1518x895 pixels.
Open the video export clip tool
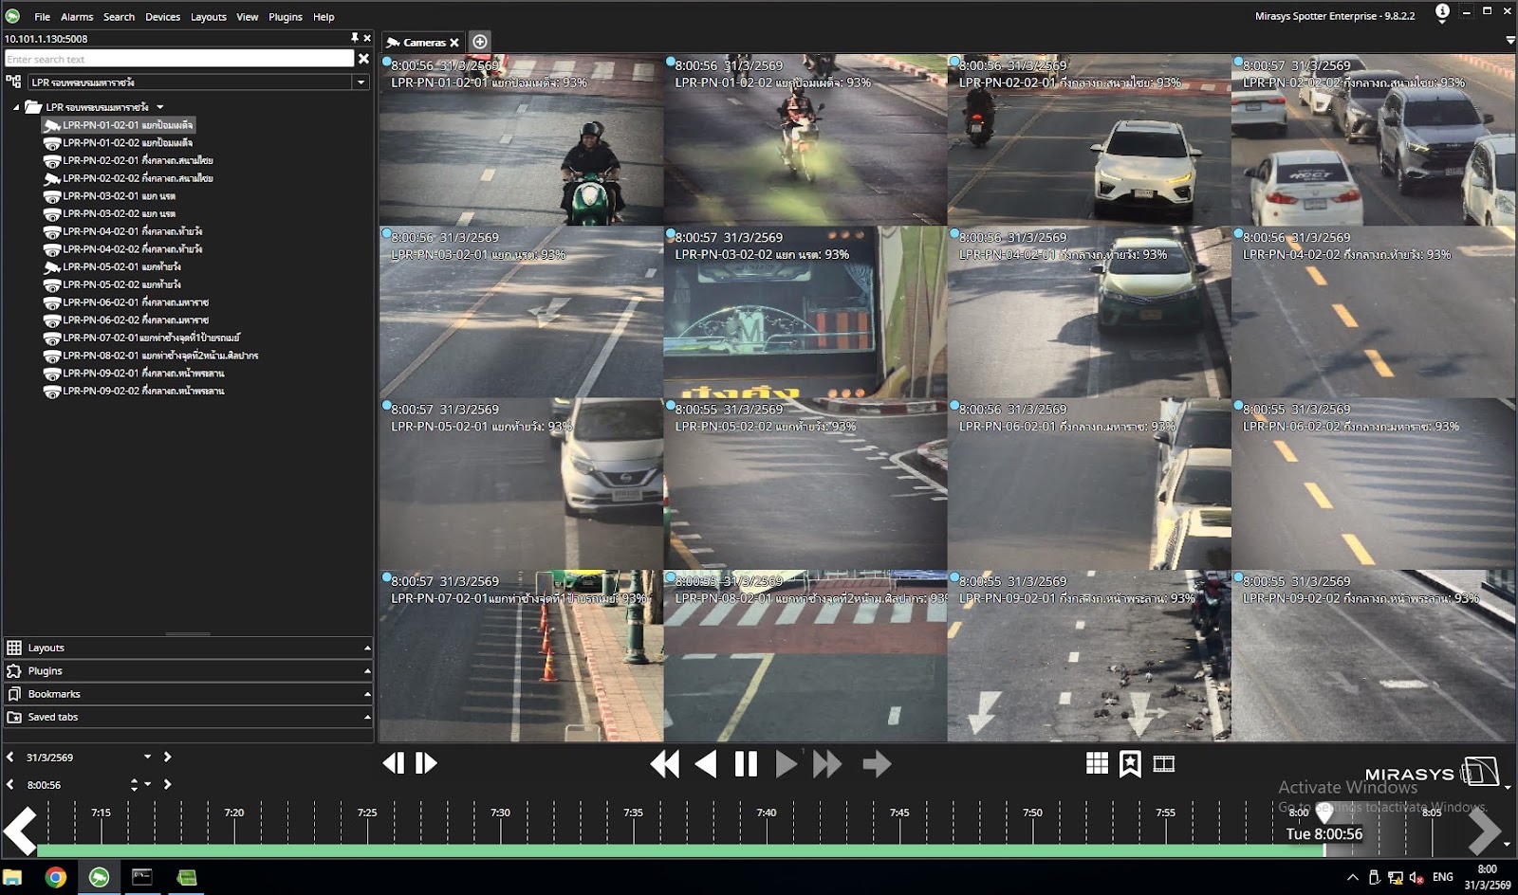[1164, 763]
